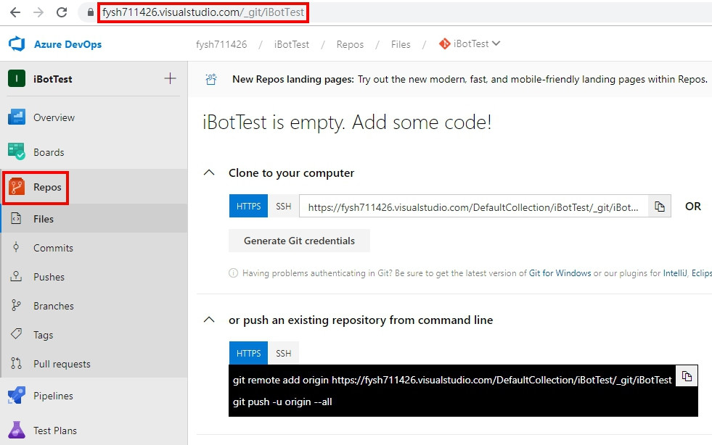Select HTTPS tab in push existing repository section
The image size is (712, 445).
[x=248, y=353]
